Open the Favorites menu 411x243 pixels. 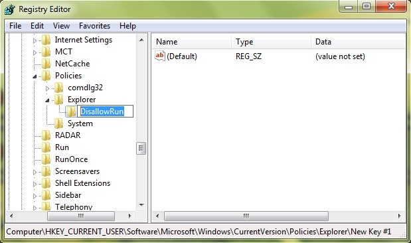point(94,26)
